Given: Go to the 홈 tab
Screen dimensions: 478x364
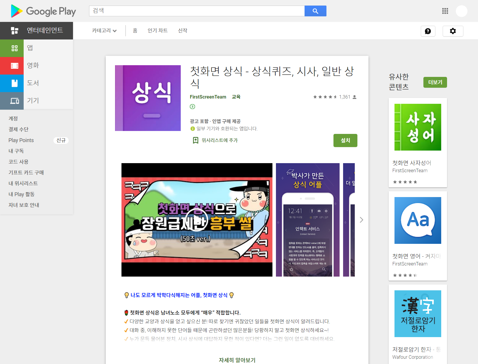Looking at the screenshot, I should pyautogui.click(x=135, y=30).
